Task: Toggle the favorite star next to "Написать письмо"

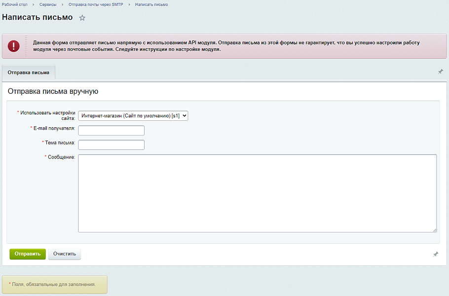Action: tap(82, 17)
